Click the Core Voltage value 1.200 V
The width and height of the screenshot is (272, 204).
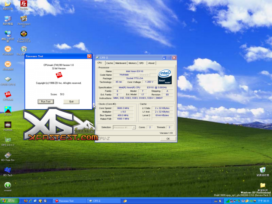point(149,82)
